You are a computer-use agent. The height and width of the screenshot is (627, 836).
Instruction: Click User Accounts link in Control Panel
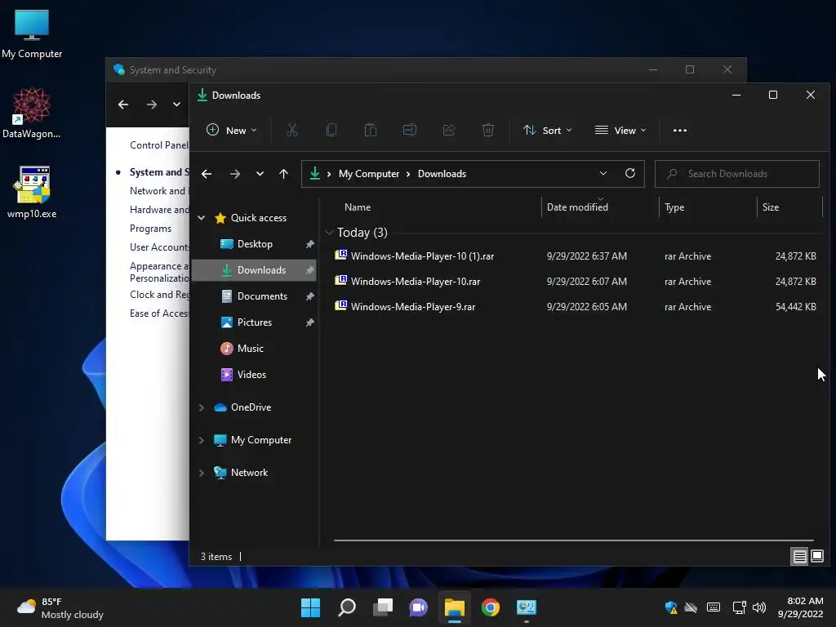159,247
